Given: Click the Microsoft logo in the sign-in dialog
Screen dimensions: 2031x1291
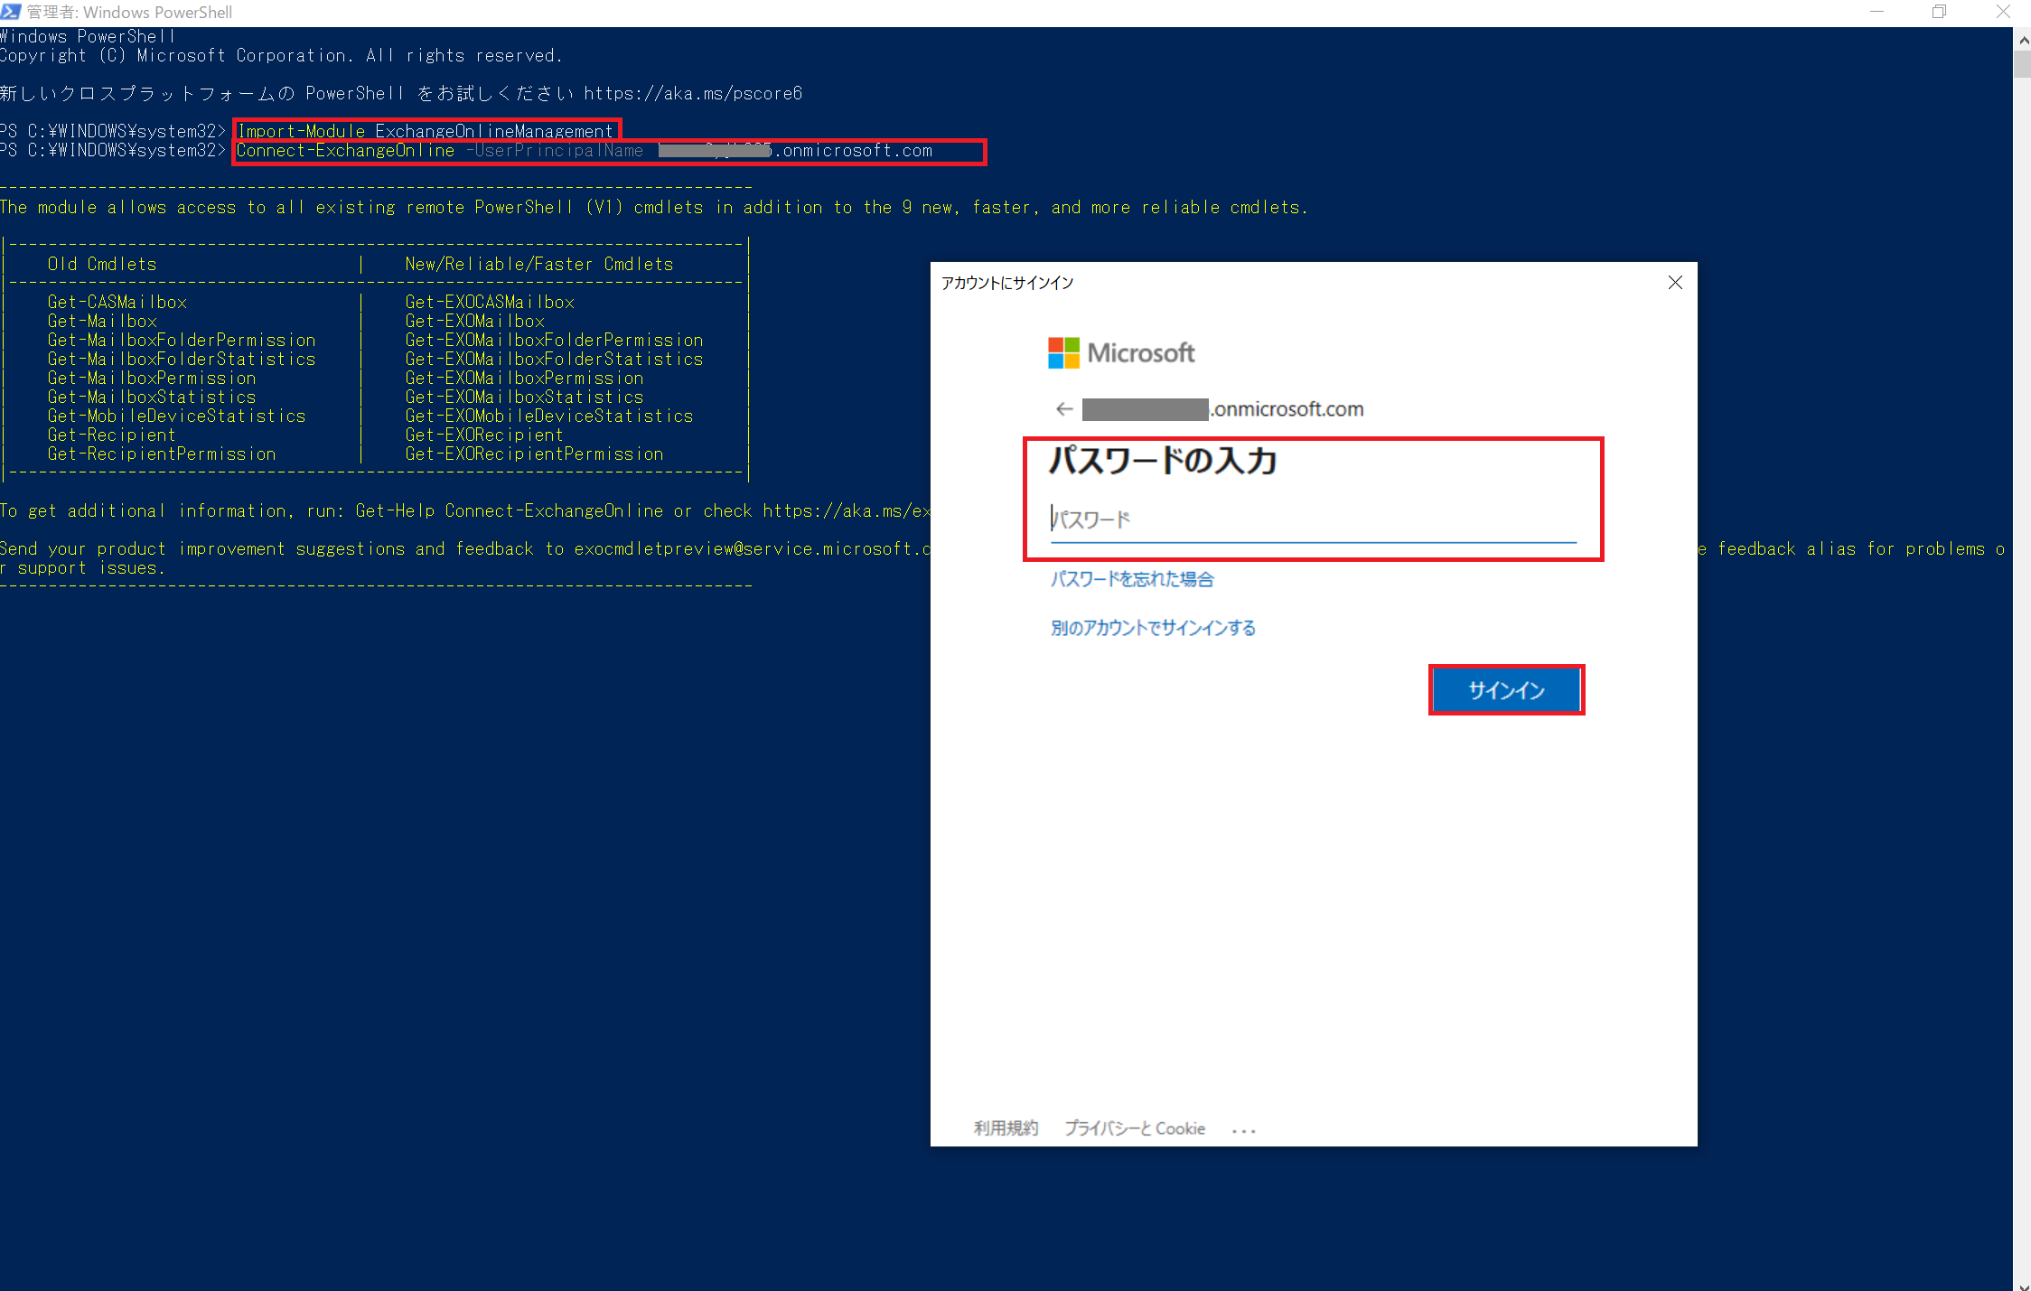Looking at the screenshot, I should [x=1121, y=352].
